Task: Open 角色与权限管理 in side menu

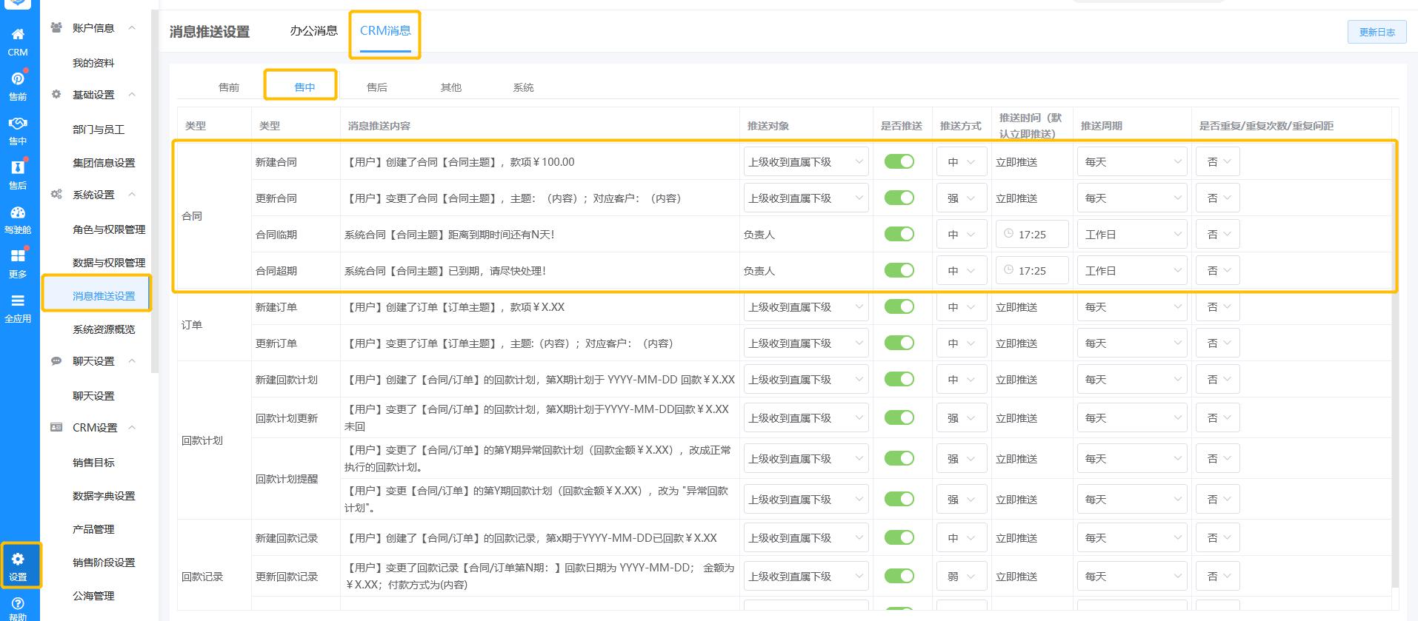Action: [x=109, y=229]
